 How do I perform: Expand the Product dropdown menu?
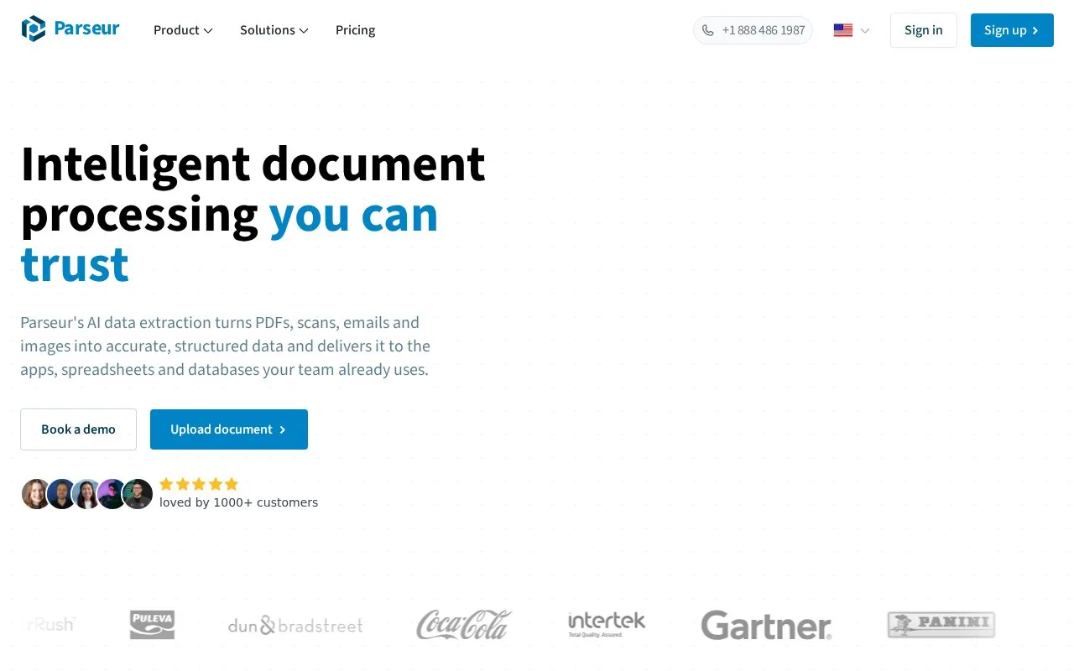(183, 30)
